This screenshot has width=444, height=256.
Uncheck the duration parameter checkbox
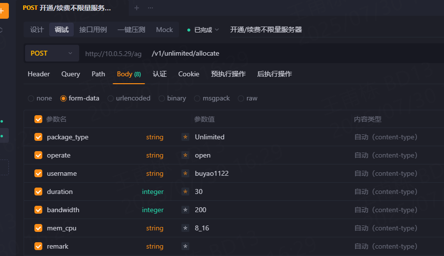coord(38,192)
